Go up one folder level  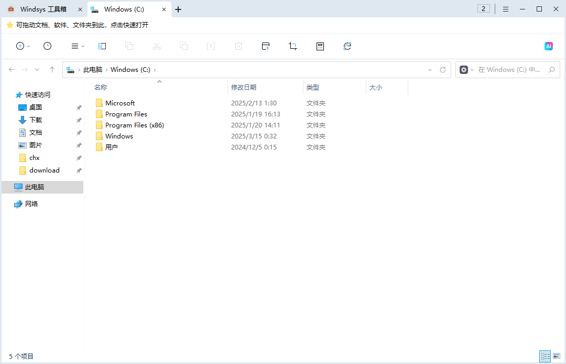pyautogui.click(x=52, y=69)
